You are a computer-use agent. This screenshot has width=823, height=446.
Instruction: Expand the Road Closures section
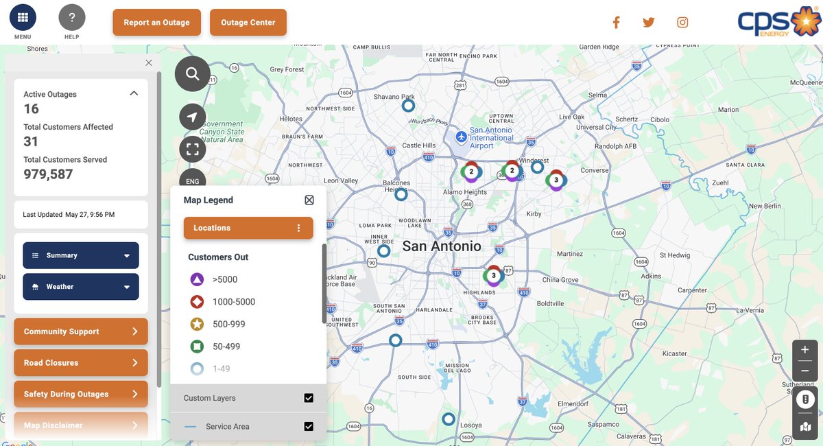[x=81, y=363]
